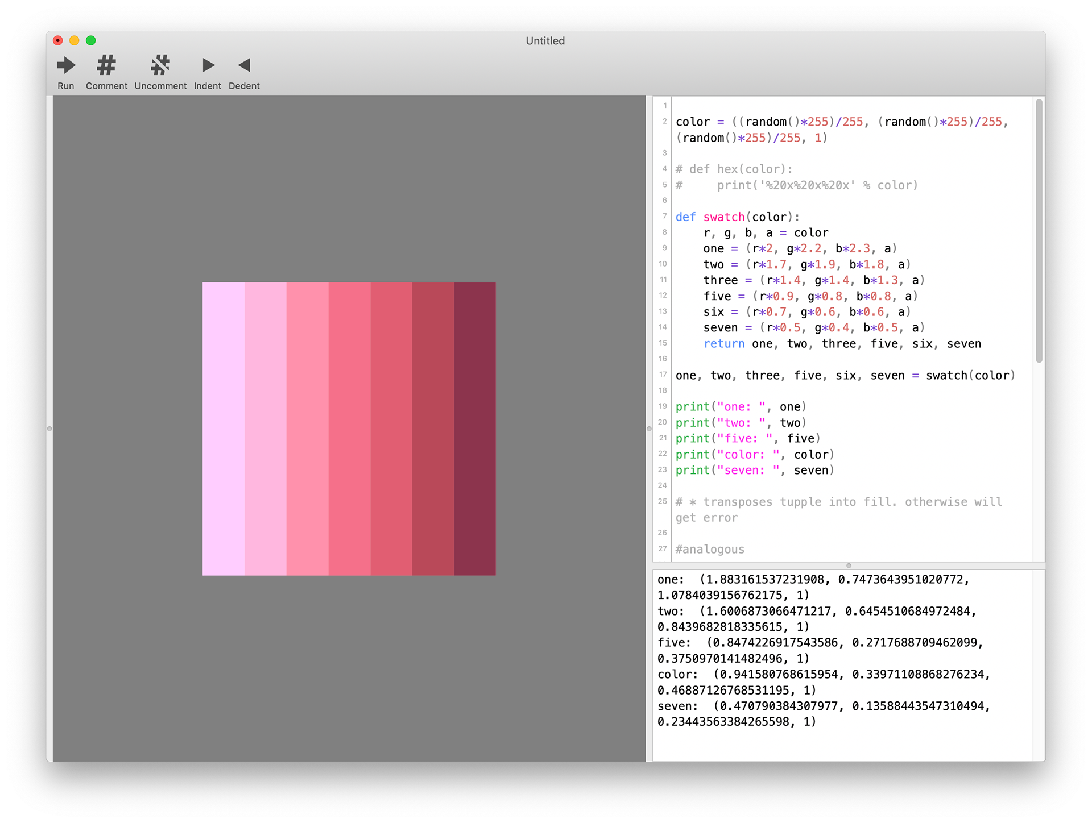Click the green zoom window button
Screen dimensions: 1092x823
coord(90,40)
